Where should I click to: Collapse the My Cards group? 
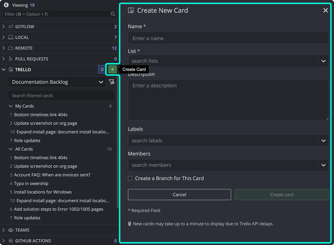[11, 106]
